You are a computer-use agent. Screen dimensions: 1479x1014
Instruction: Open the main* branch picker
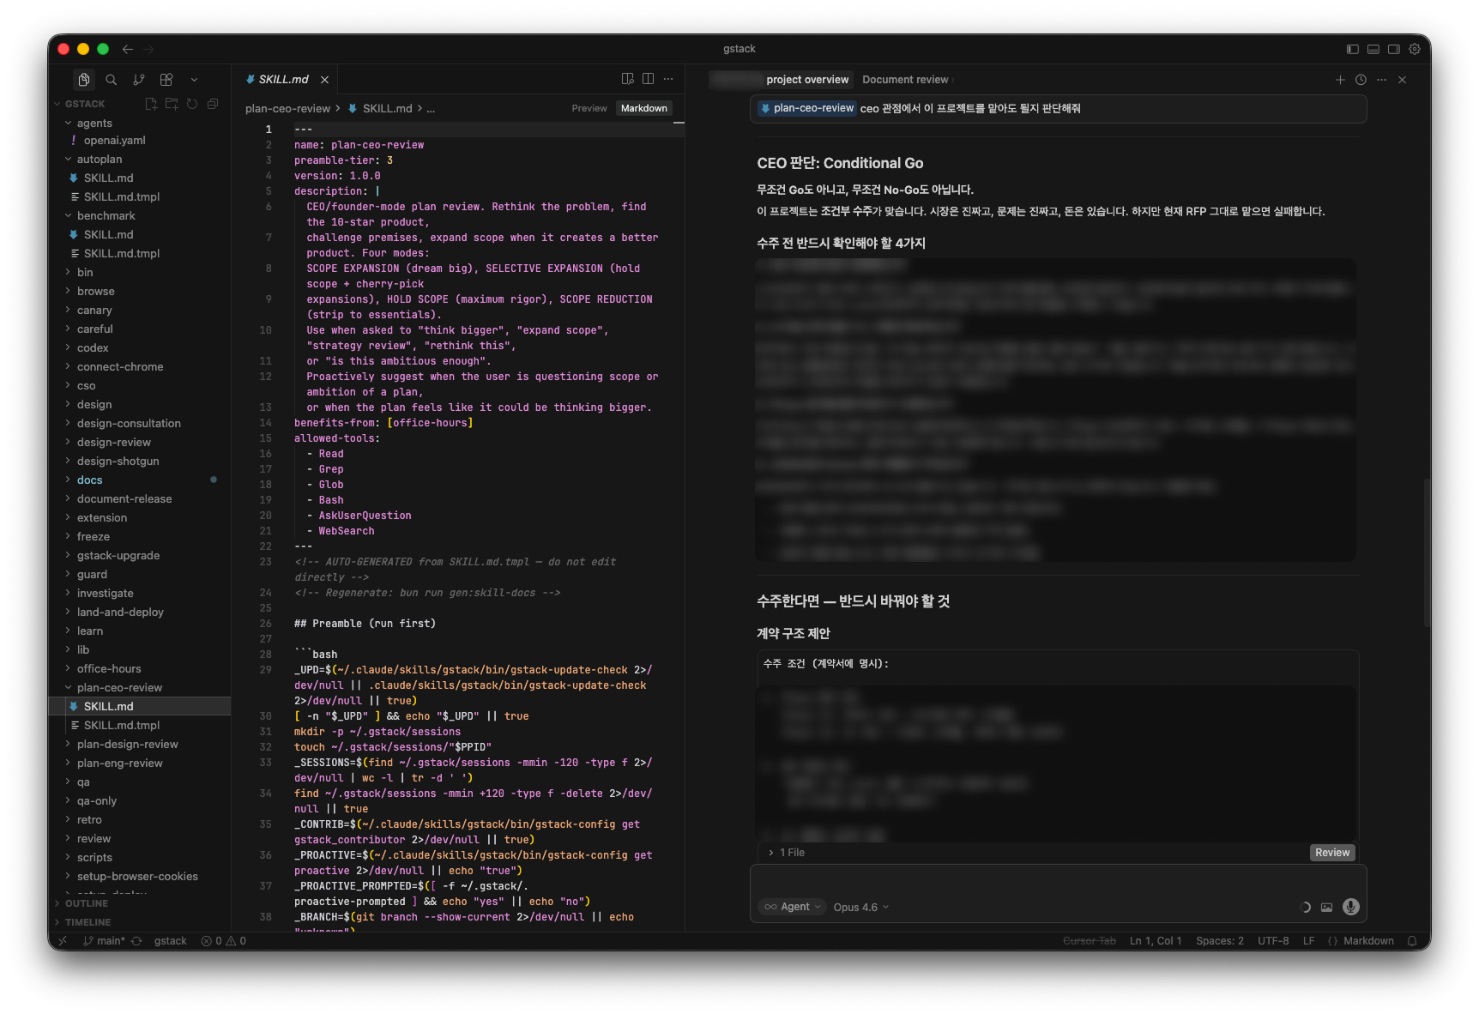point(104,941)
